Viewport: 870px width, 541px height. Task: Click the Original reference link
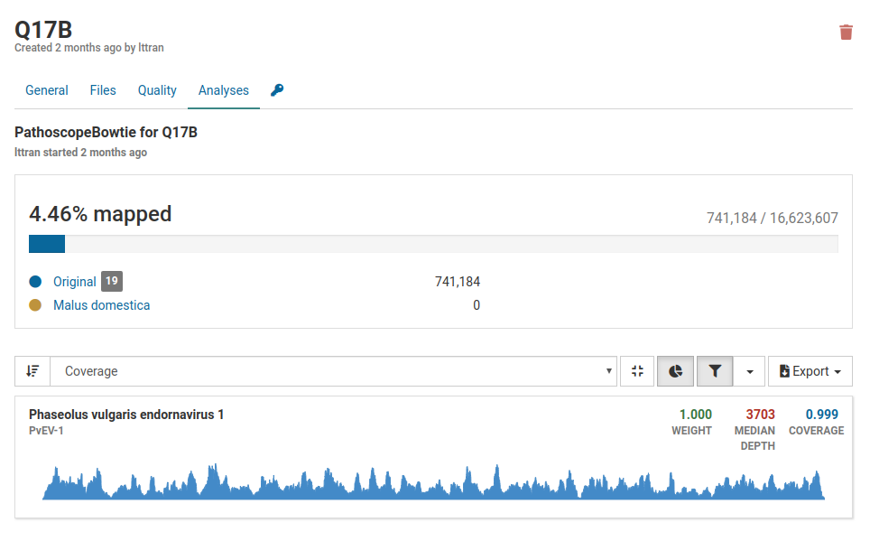[74, 282]
